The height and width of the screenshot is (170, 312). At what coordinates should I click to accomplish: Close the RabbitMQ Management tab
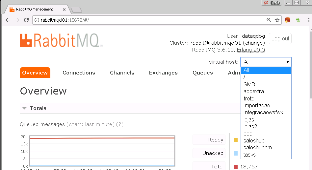(x=64, y=10)
